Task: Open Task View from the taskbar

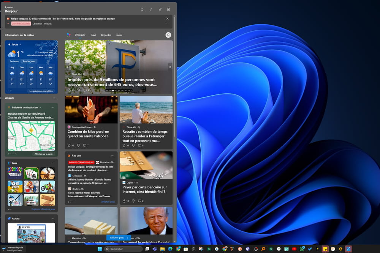Action: click(147, 249)
